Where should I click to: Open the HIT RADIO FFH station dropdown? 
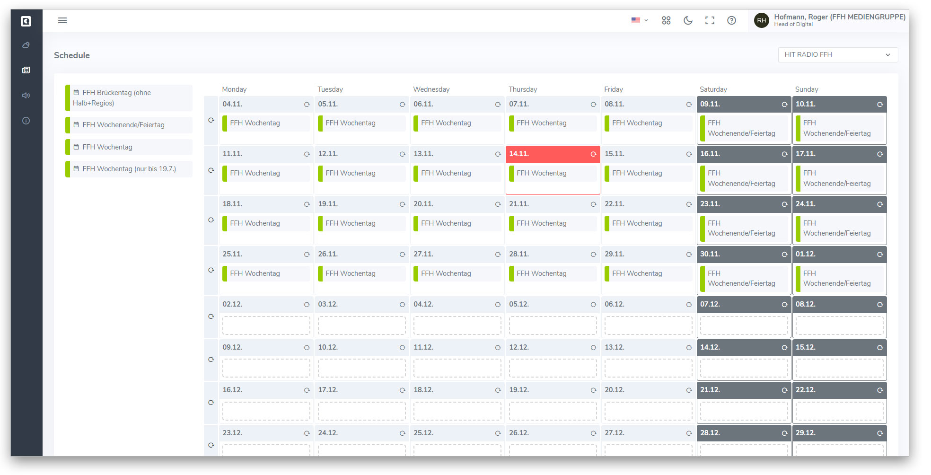pyautogui.click(x=838, y=55)
